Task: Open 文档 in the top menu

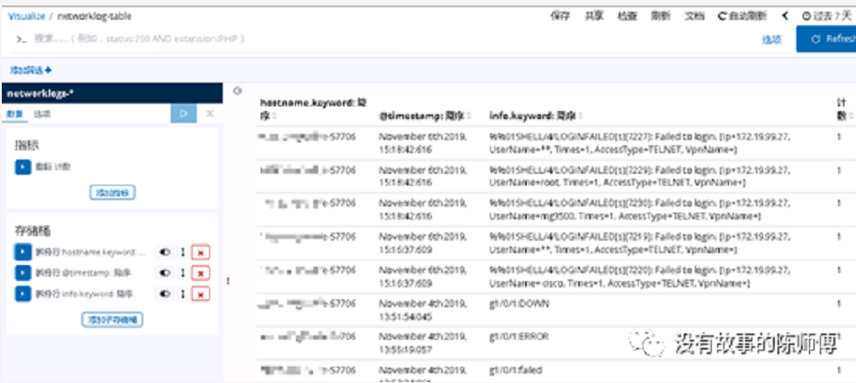Action: (694, 16)
